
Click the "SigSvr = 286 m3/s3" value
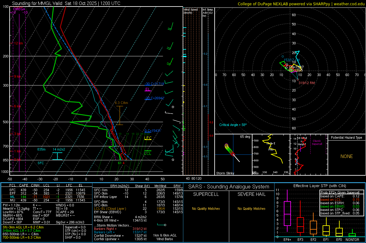click(x=70, y=222)
